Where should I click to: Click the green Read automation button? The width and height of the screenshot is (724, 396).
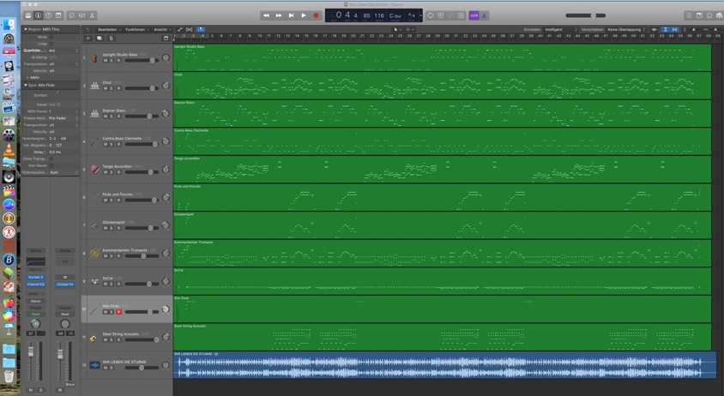(x=35, y=314)
